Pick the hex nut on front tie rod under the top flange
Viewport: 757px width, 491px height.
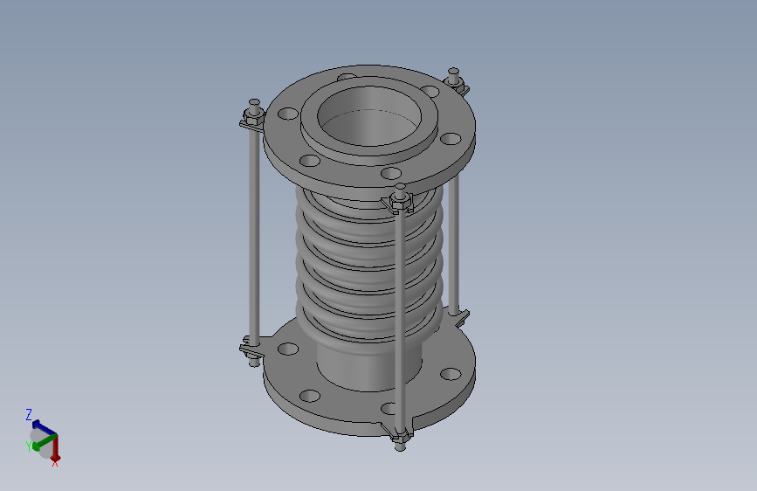400,201
